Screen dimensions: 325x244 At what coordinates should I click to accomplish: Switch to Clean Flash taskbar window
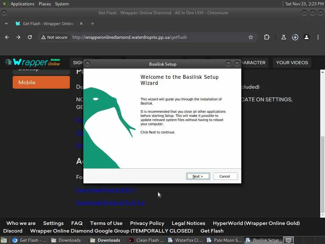tap(147, 240)
